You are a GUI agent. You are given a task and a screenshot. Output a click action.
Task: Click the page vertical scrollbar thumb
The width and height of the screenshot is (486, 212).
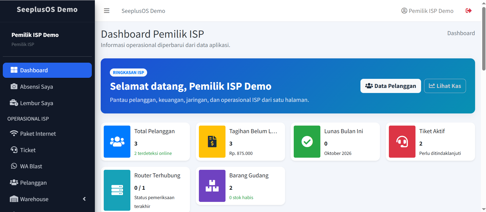[483, 38]
